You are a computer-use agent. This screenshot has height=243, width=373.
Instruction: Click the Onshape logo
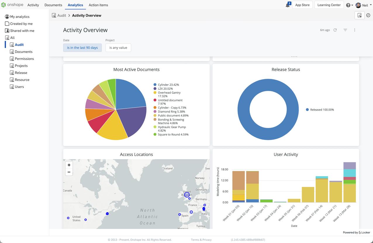(x=12, y=5)
